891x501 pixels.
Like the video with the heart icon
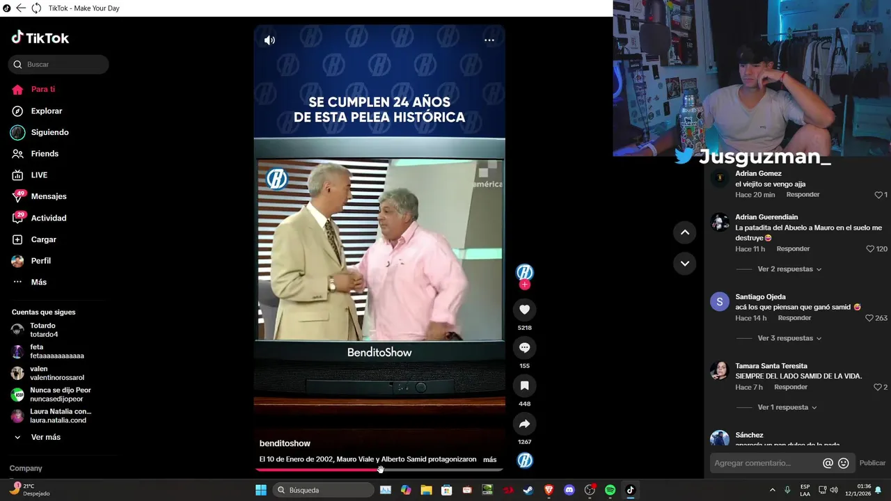pos(525,310)
